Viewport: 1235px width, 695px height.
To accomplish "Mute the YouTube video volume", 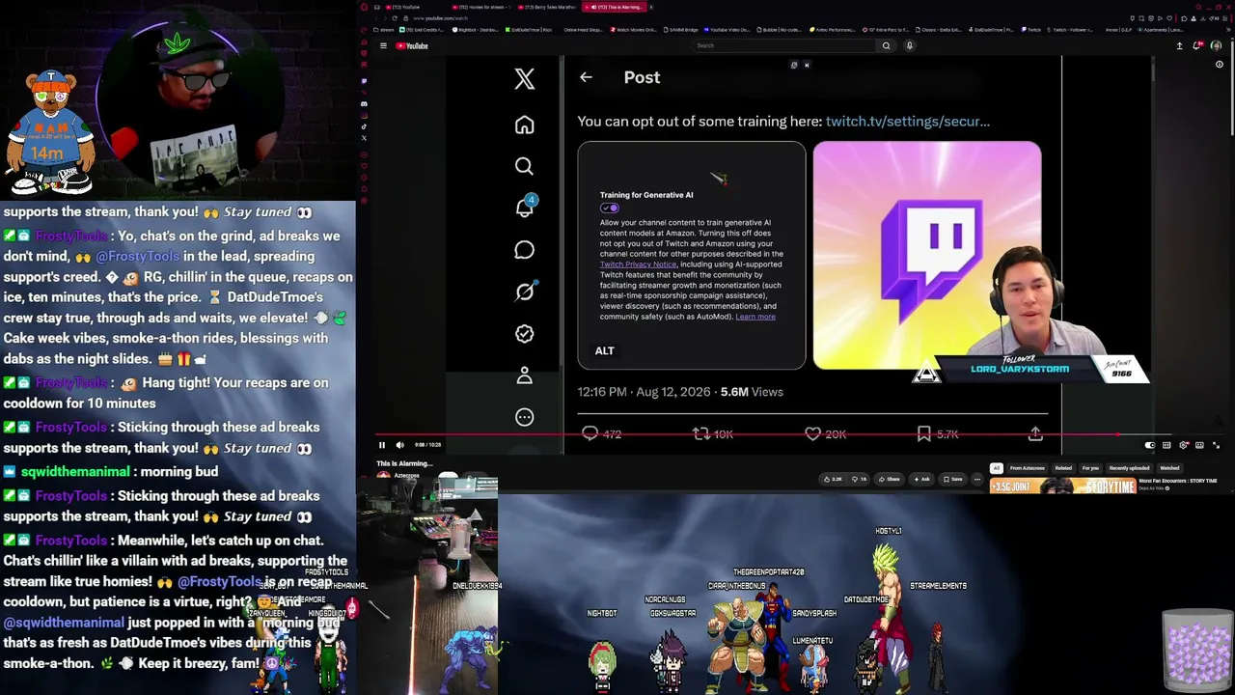I will (400, 445).
